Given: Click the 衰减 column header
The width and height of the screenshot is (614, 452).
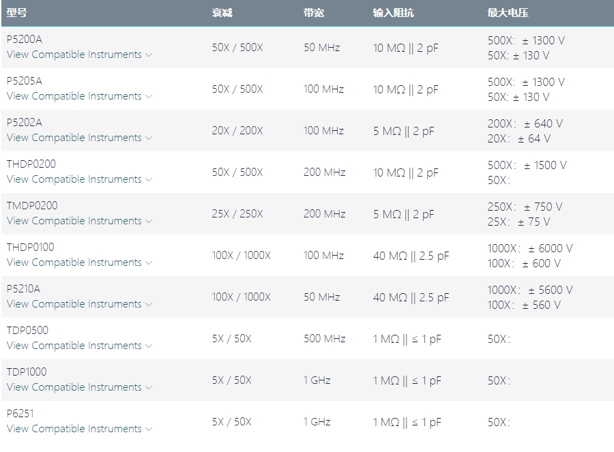Looking at the screenshot, I should click(222, 13).
